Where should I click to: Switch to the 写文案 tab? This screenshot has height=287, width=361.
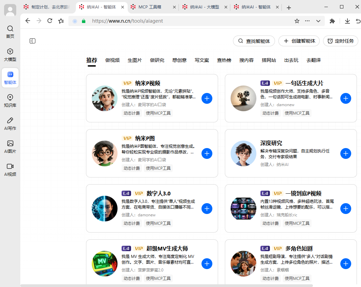coord(202,60)
